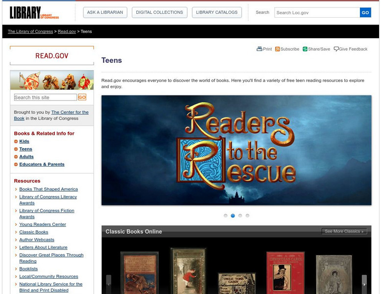Click the orange bullet icon beside Adults
The image size is (381, 294).
16,157
